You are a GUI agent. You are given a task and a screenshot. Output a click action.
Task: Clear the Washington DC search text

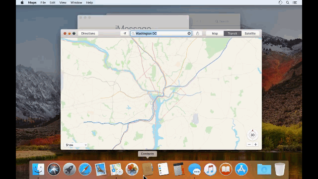click(x=189, y=33)
